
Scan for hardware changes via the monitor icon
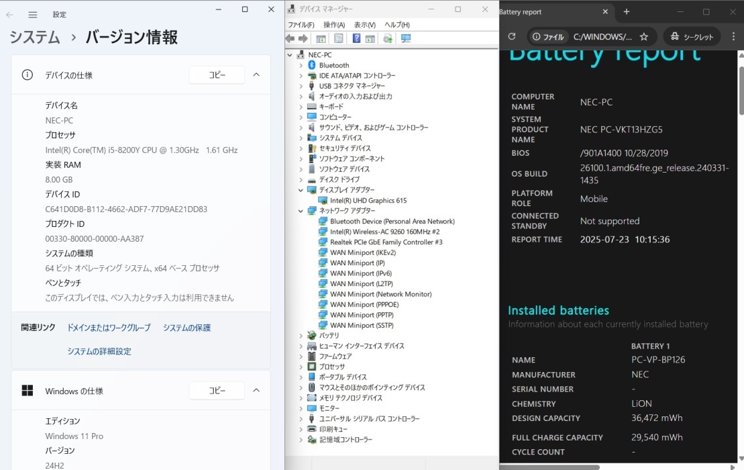coord(406,38)
